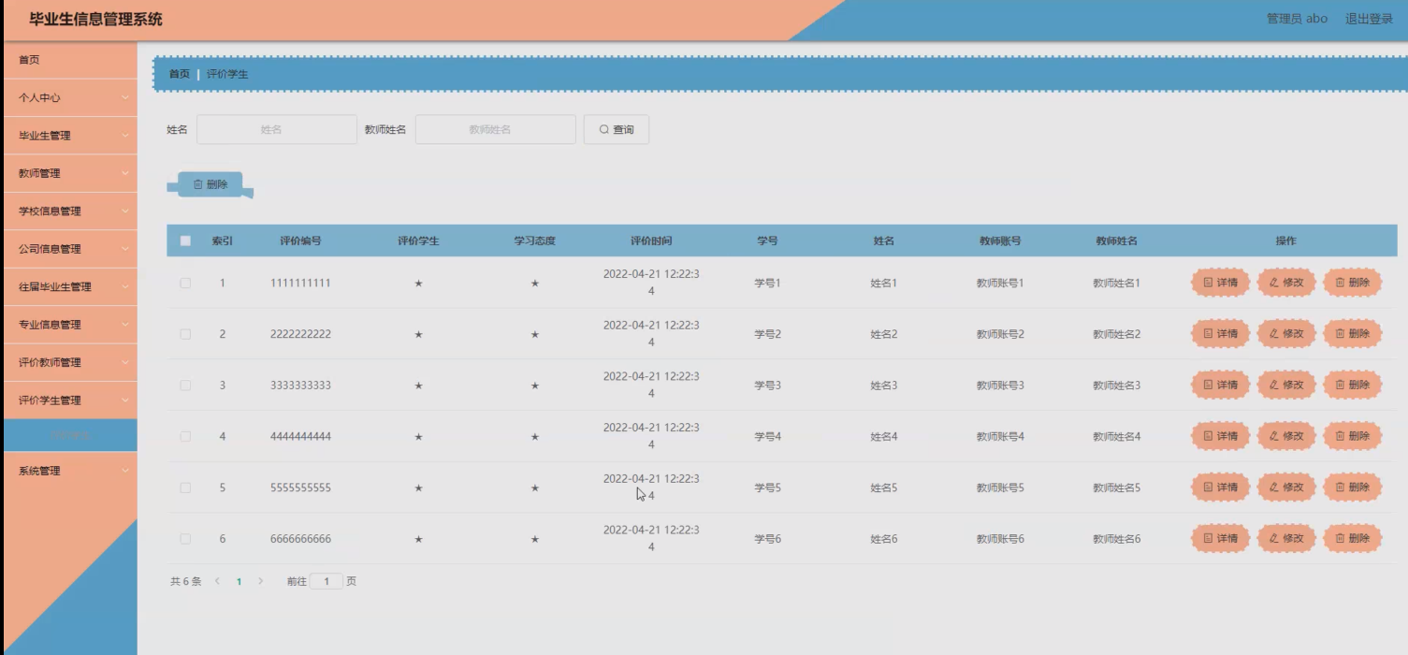Open 详情 for row 姓名3
This screenshot has width=1408, height=655.
pyautogui.click(x=1220, y=385)
